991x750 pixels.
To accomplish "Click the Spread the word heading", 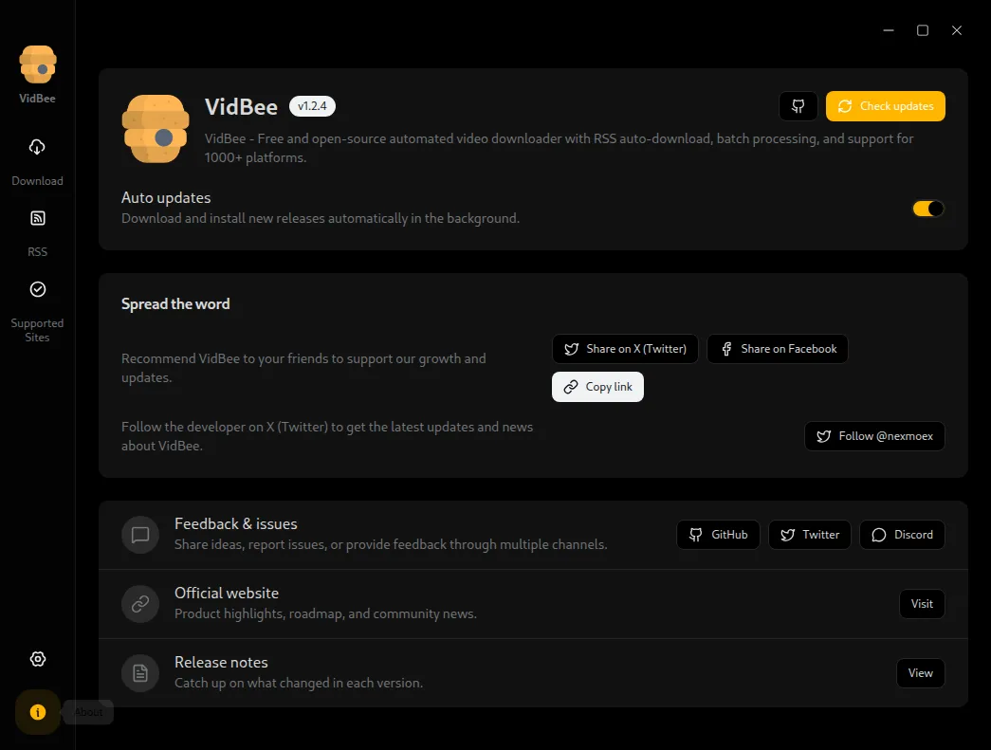I will [175, 304].
